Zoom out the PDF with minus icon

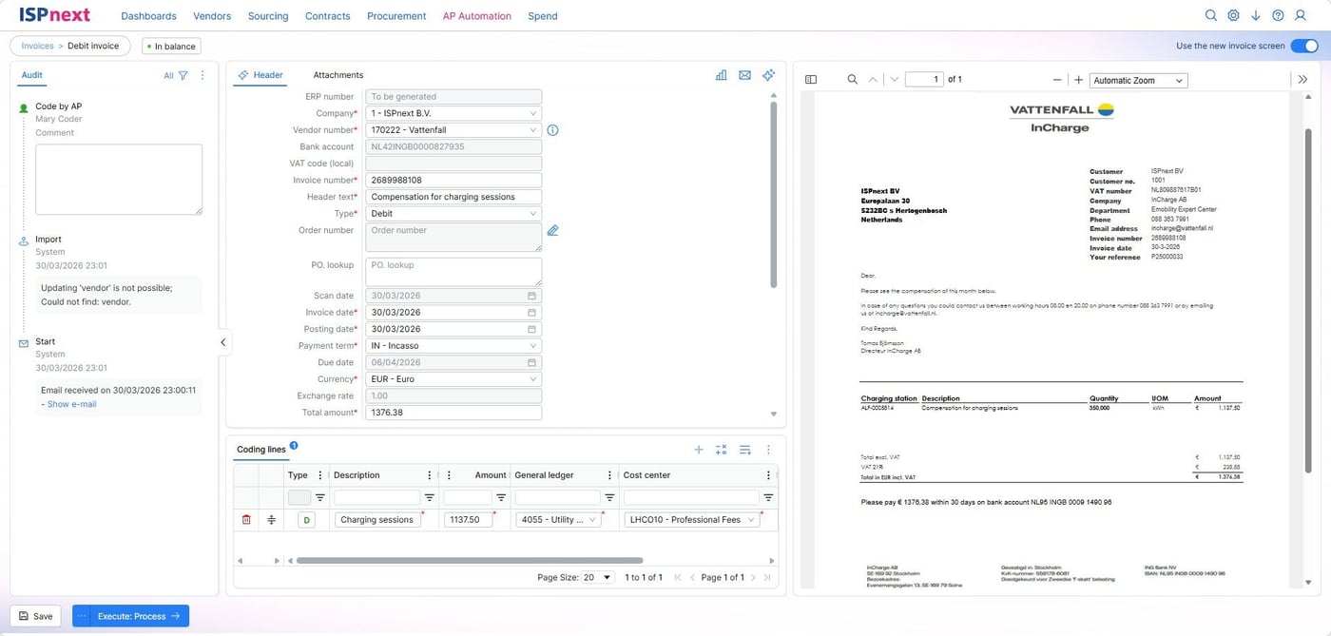tap(1057, 80)
